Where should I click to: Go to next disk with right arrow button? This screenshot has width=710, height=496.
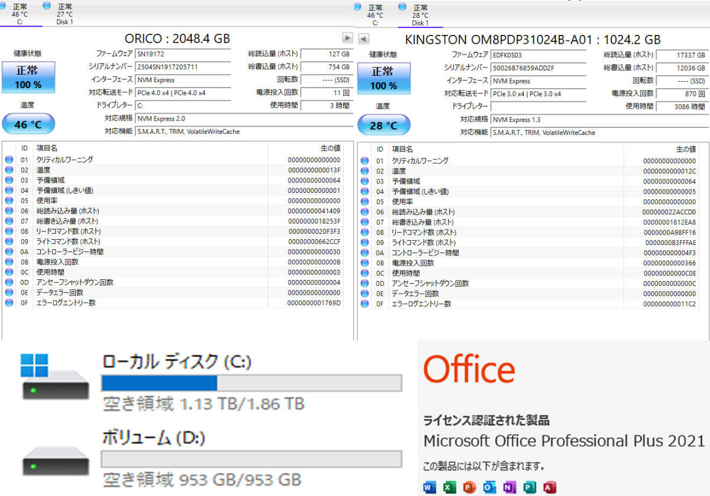[x=347, y=38]
